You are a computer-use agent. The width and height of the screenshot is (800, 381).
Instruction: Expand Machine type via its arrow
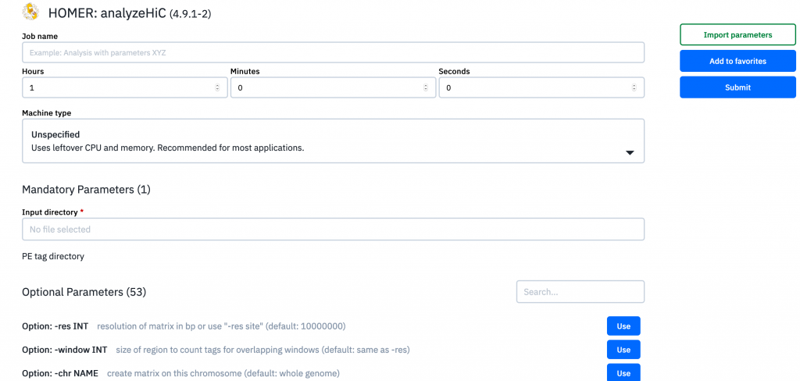(630, 152)
